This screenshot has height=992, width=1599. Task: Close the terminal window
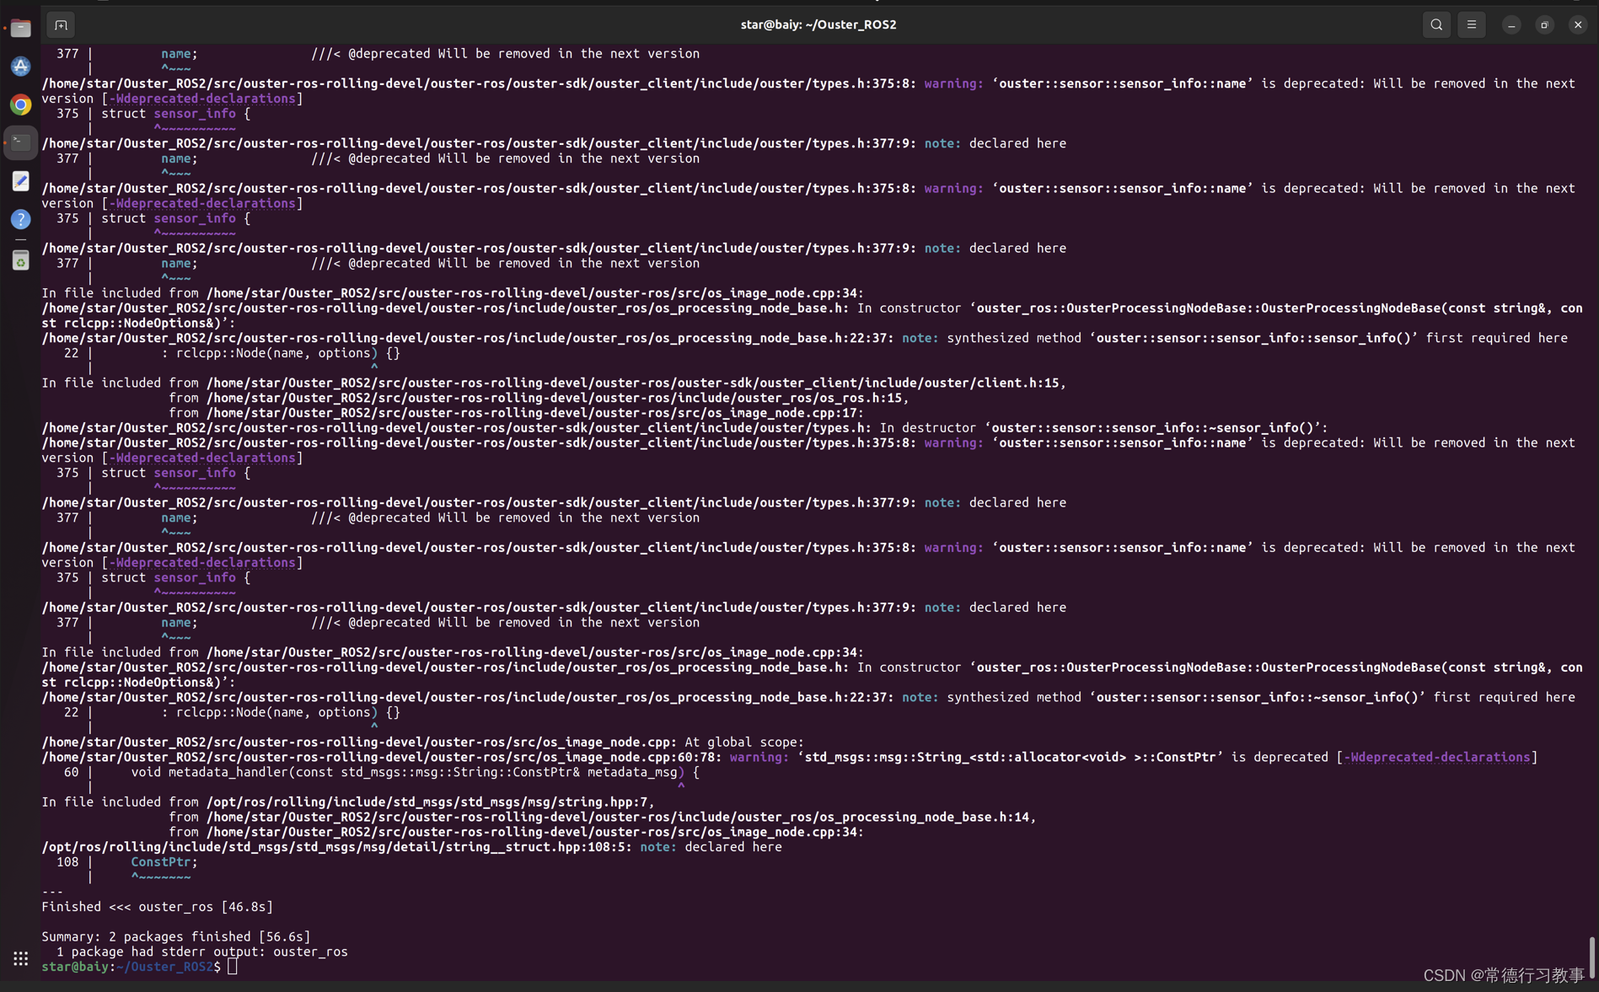point(1578,24)
